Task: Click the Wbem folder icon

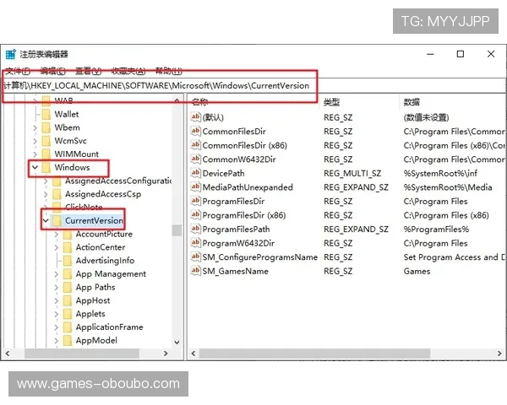Action: (46, 127)
